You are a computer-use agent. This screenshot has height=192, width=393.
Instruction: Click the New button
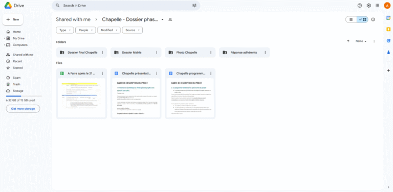click(13, 19)
